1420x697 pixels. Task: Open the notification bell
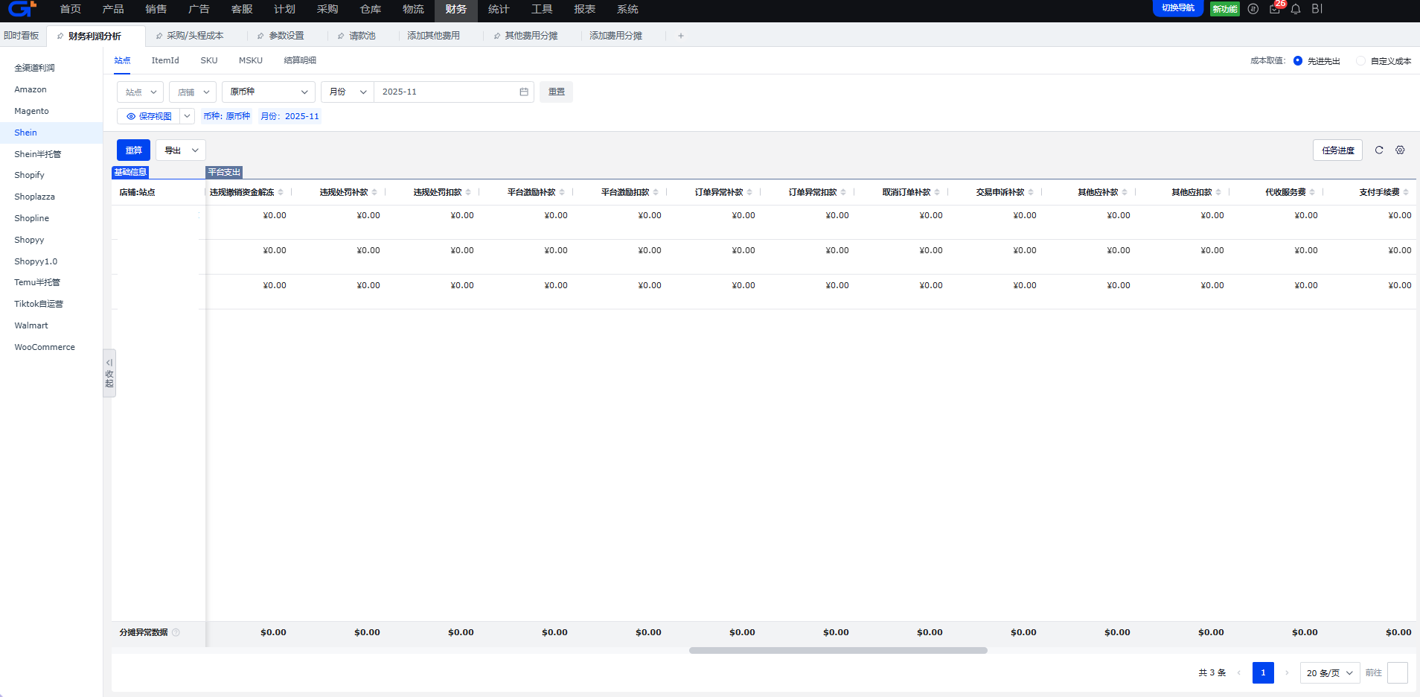point(1296,9)
